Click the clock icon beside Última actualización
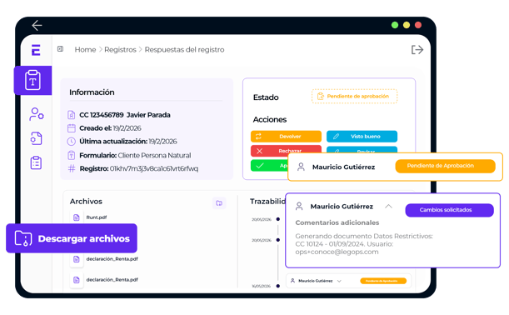Viewport: 509px width, 315px height. pos(71,142)
